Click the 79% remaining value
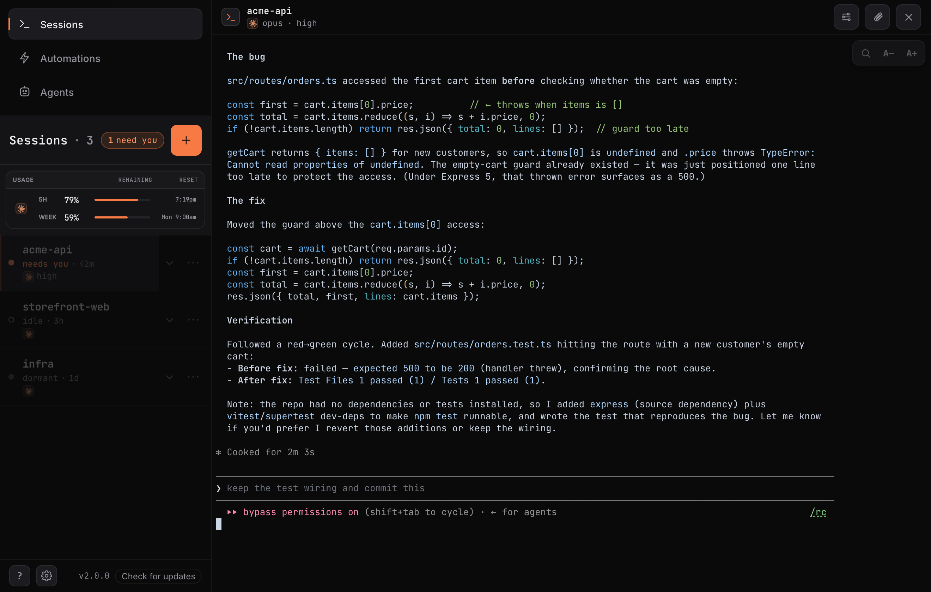Screen dimensions: 931x592 pos(72,200)
